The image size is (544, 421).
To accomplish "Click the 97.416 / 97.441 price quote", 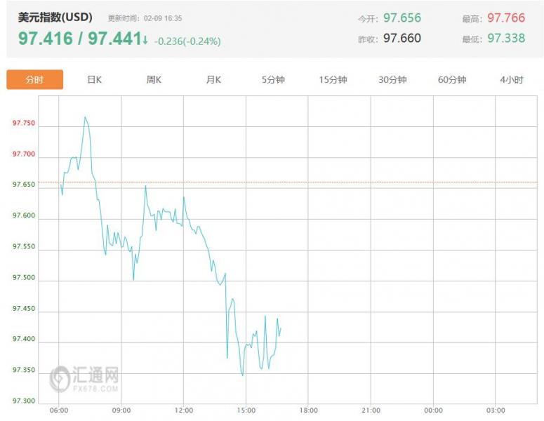I will point(79,39).
